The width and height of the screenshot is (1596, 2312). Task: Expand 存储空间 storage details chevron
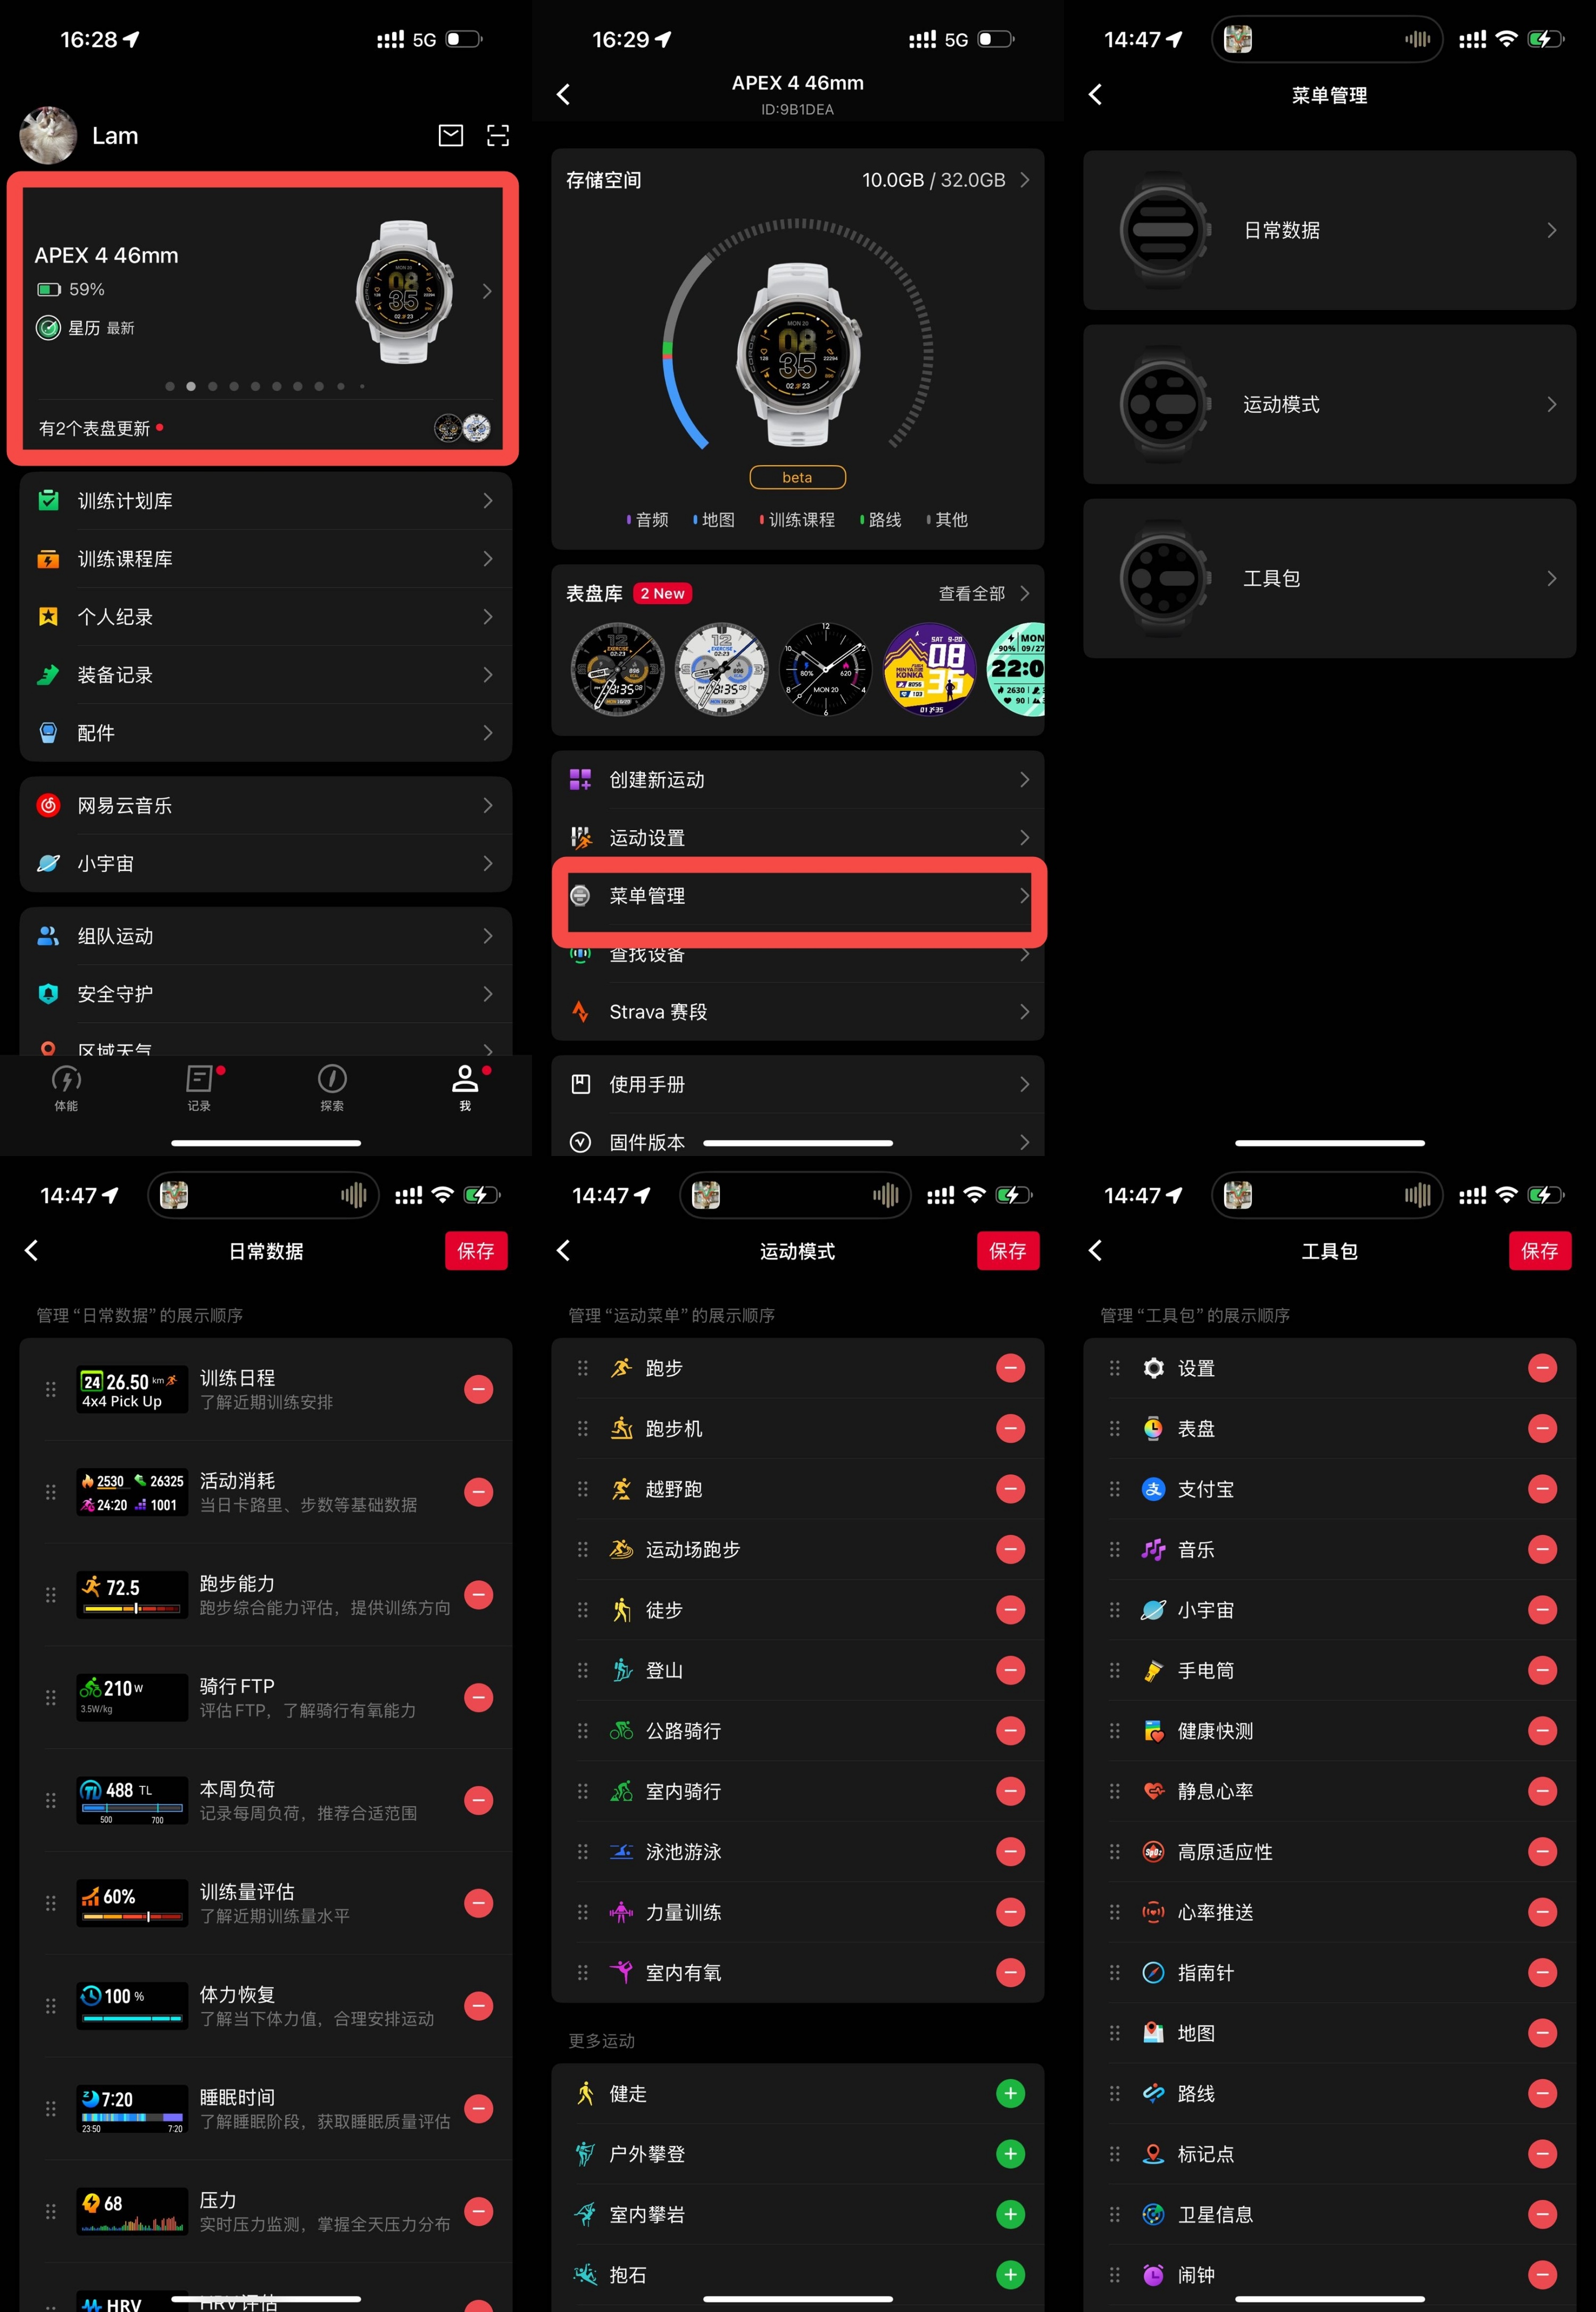pos(1024,180)
